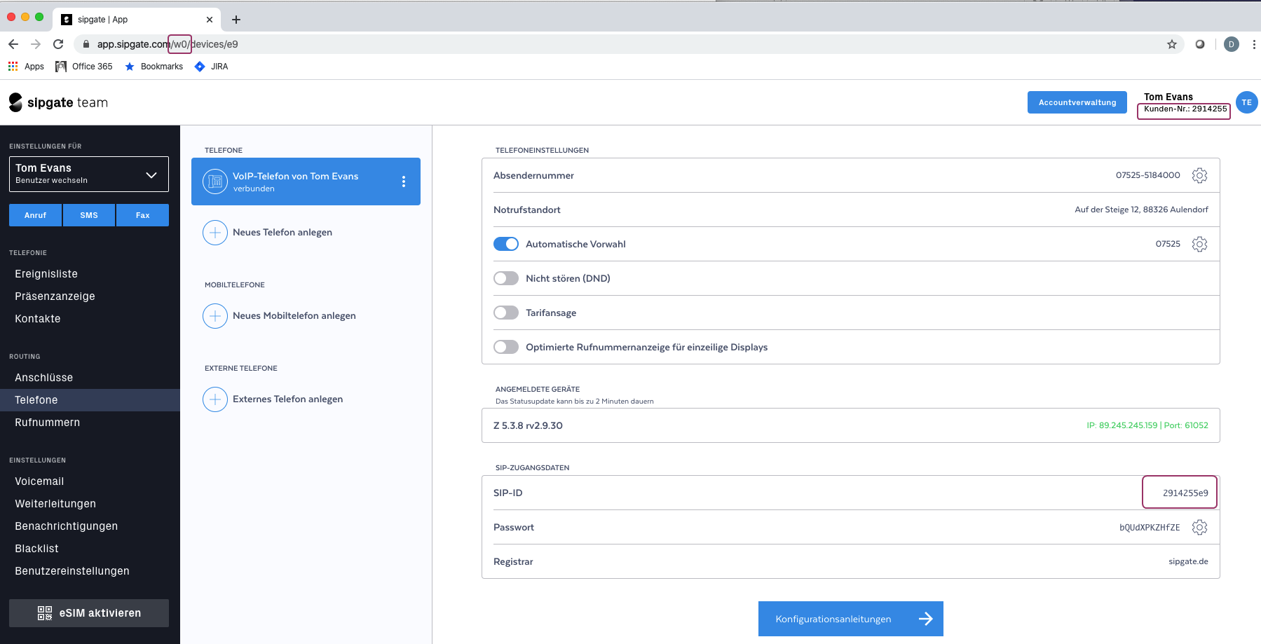Image resolution: width=1261 pixels, height=644 pixels.
Task: Bookmark page with the star icon
Action: (1172, 44)
